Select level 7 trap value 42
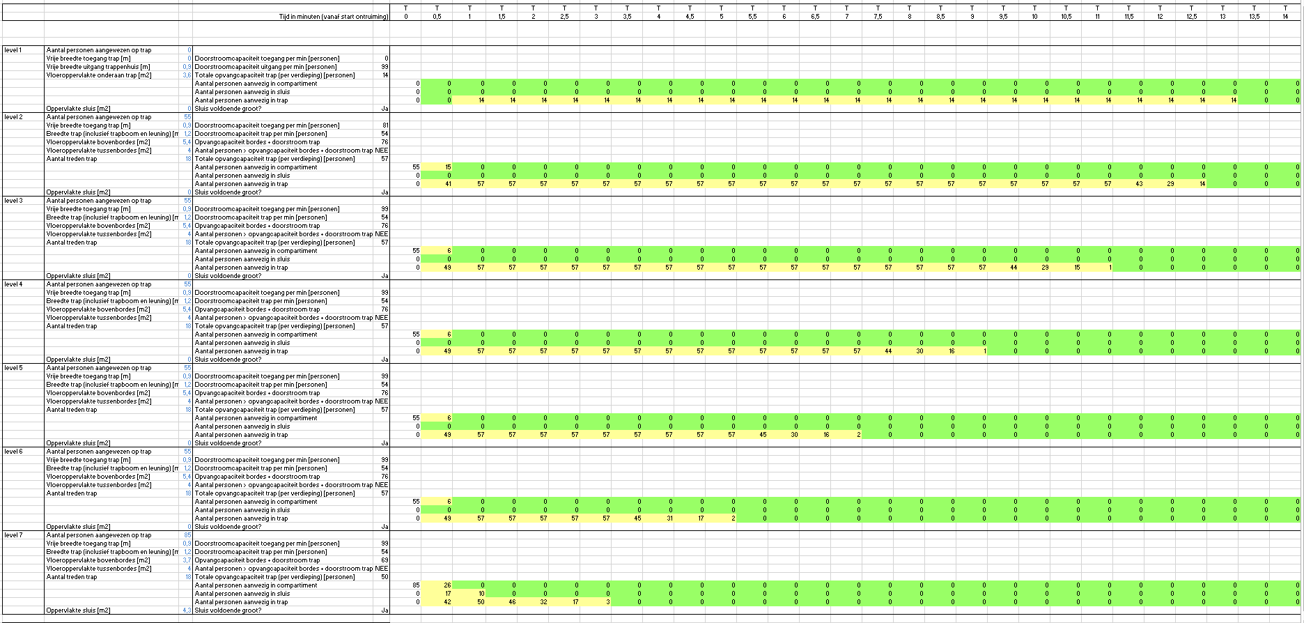Screen dimensions: 1304x623 click(448, 602)
